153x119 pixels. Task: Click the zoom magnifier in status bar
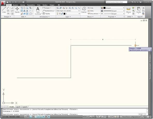coord(100,117)
